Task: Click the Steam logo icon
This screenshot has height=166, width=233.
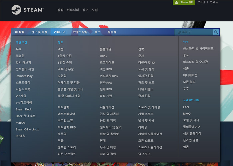Action: (16, 10)
